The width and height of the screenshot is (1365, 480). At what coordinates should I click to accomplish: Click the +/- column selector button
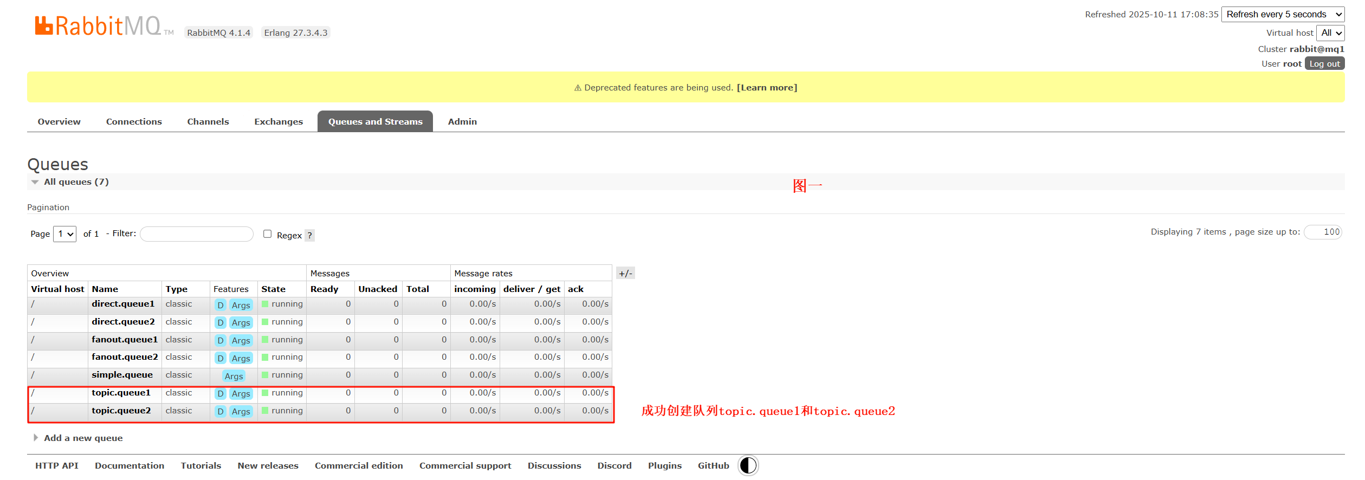[x=625, y=273]
